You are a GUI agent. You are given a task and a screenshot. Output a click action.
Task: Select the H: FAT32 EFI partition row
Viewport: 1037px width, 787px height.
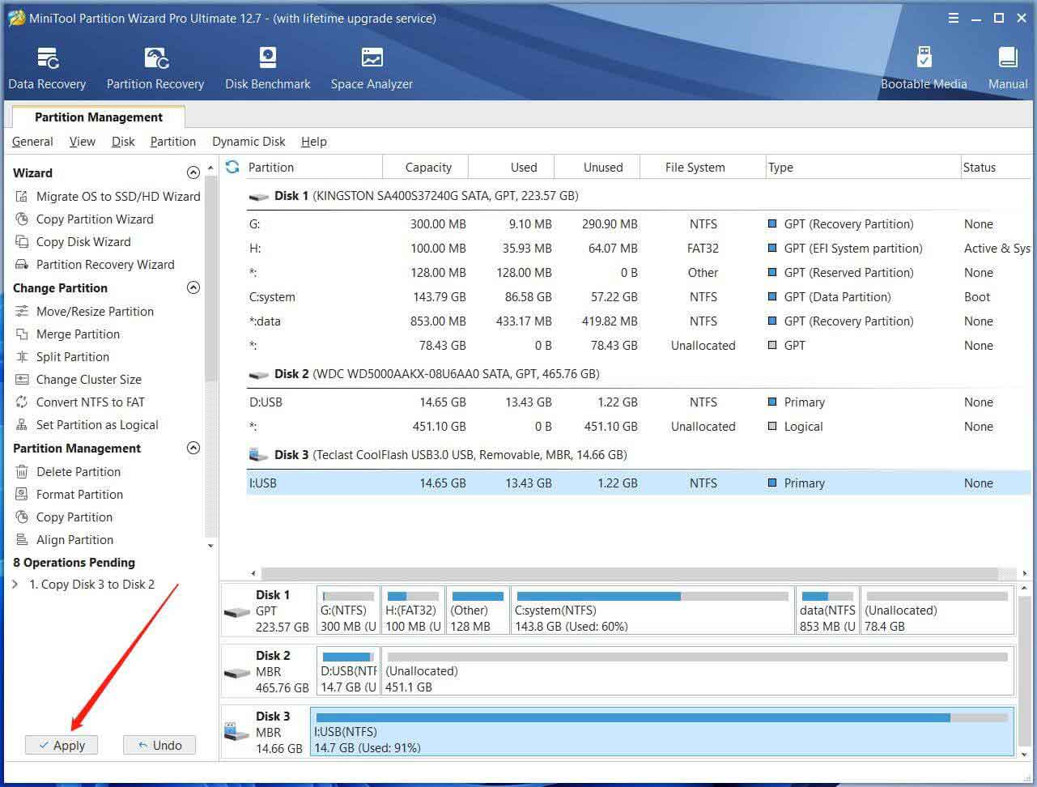[639, 249]
